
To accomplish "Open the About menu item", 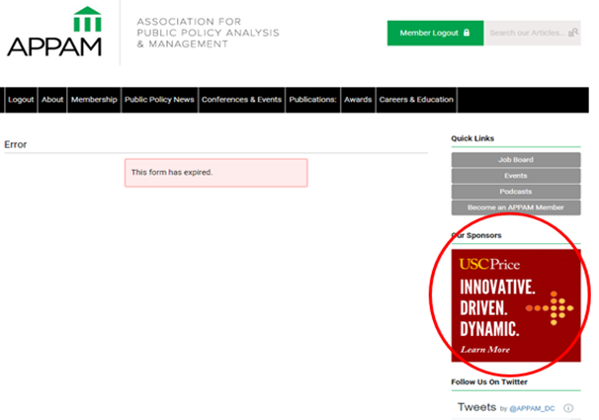I will 52,100.
